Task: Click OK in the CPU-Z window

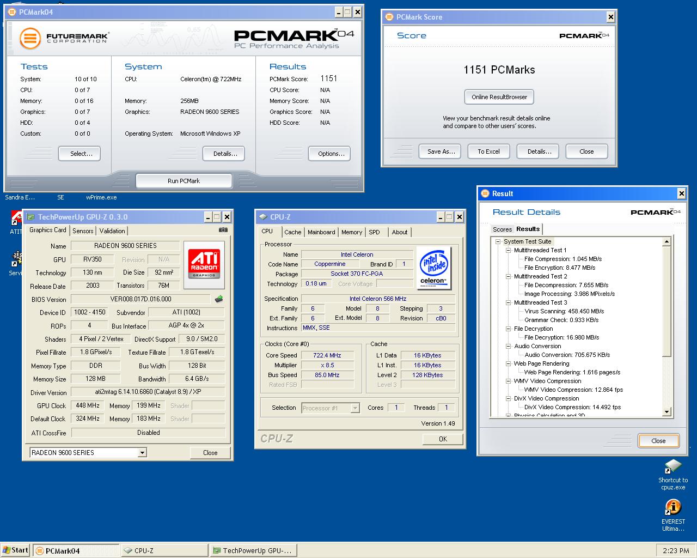Action: [443, 439]
